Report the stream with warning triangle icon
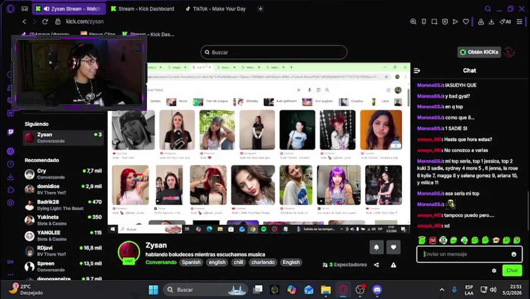 pos(393,265)
